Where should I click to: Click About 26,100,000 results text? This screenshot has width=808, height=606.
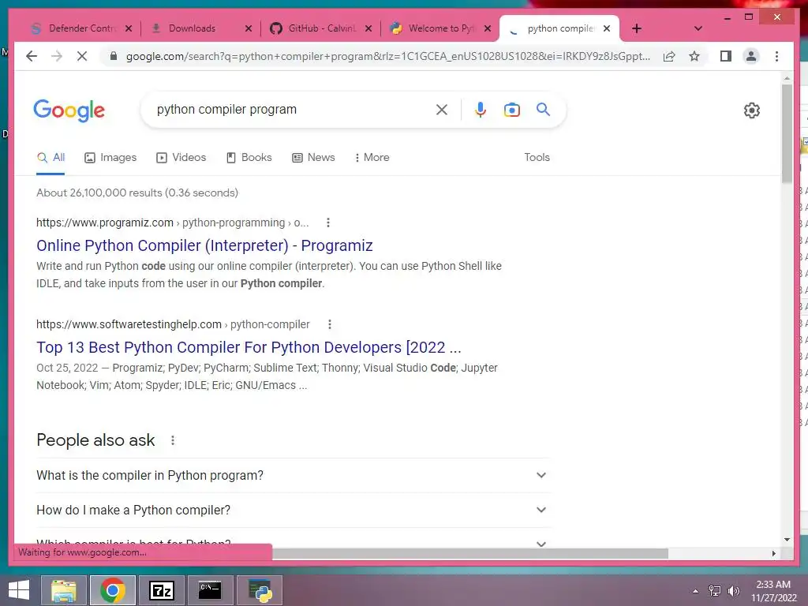point(137,193)
